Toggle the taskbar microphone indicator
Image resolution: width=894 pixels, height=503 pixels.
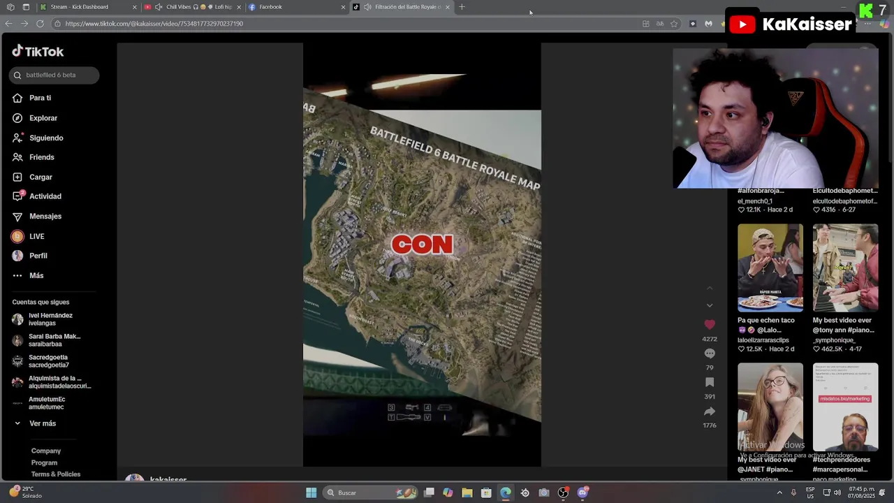click(x=793, y=493)
